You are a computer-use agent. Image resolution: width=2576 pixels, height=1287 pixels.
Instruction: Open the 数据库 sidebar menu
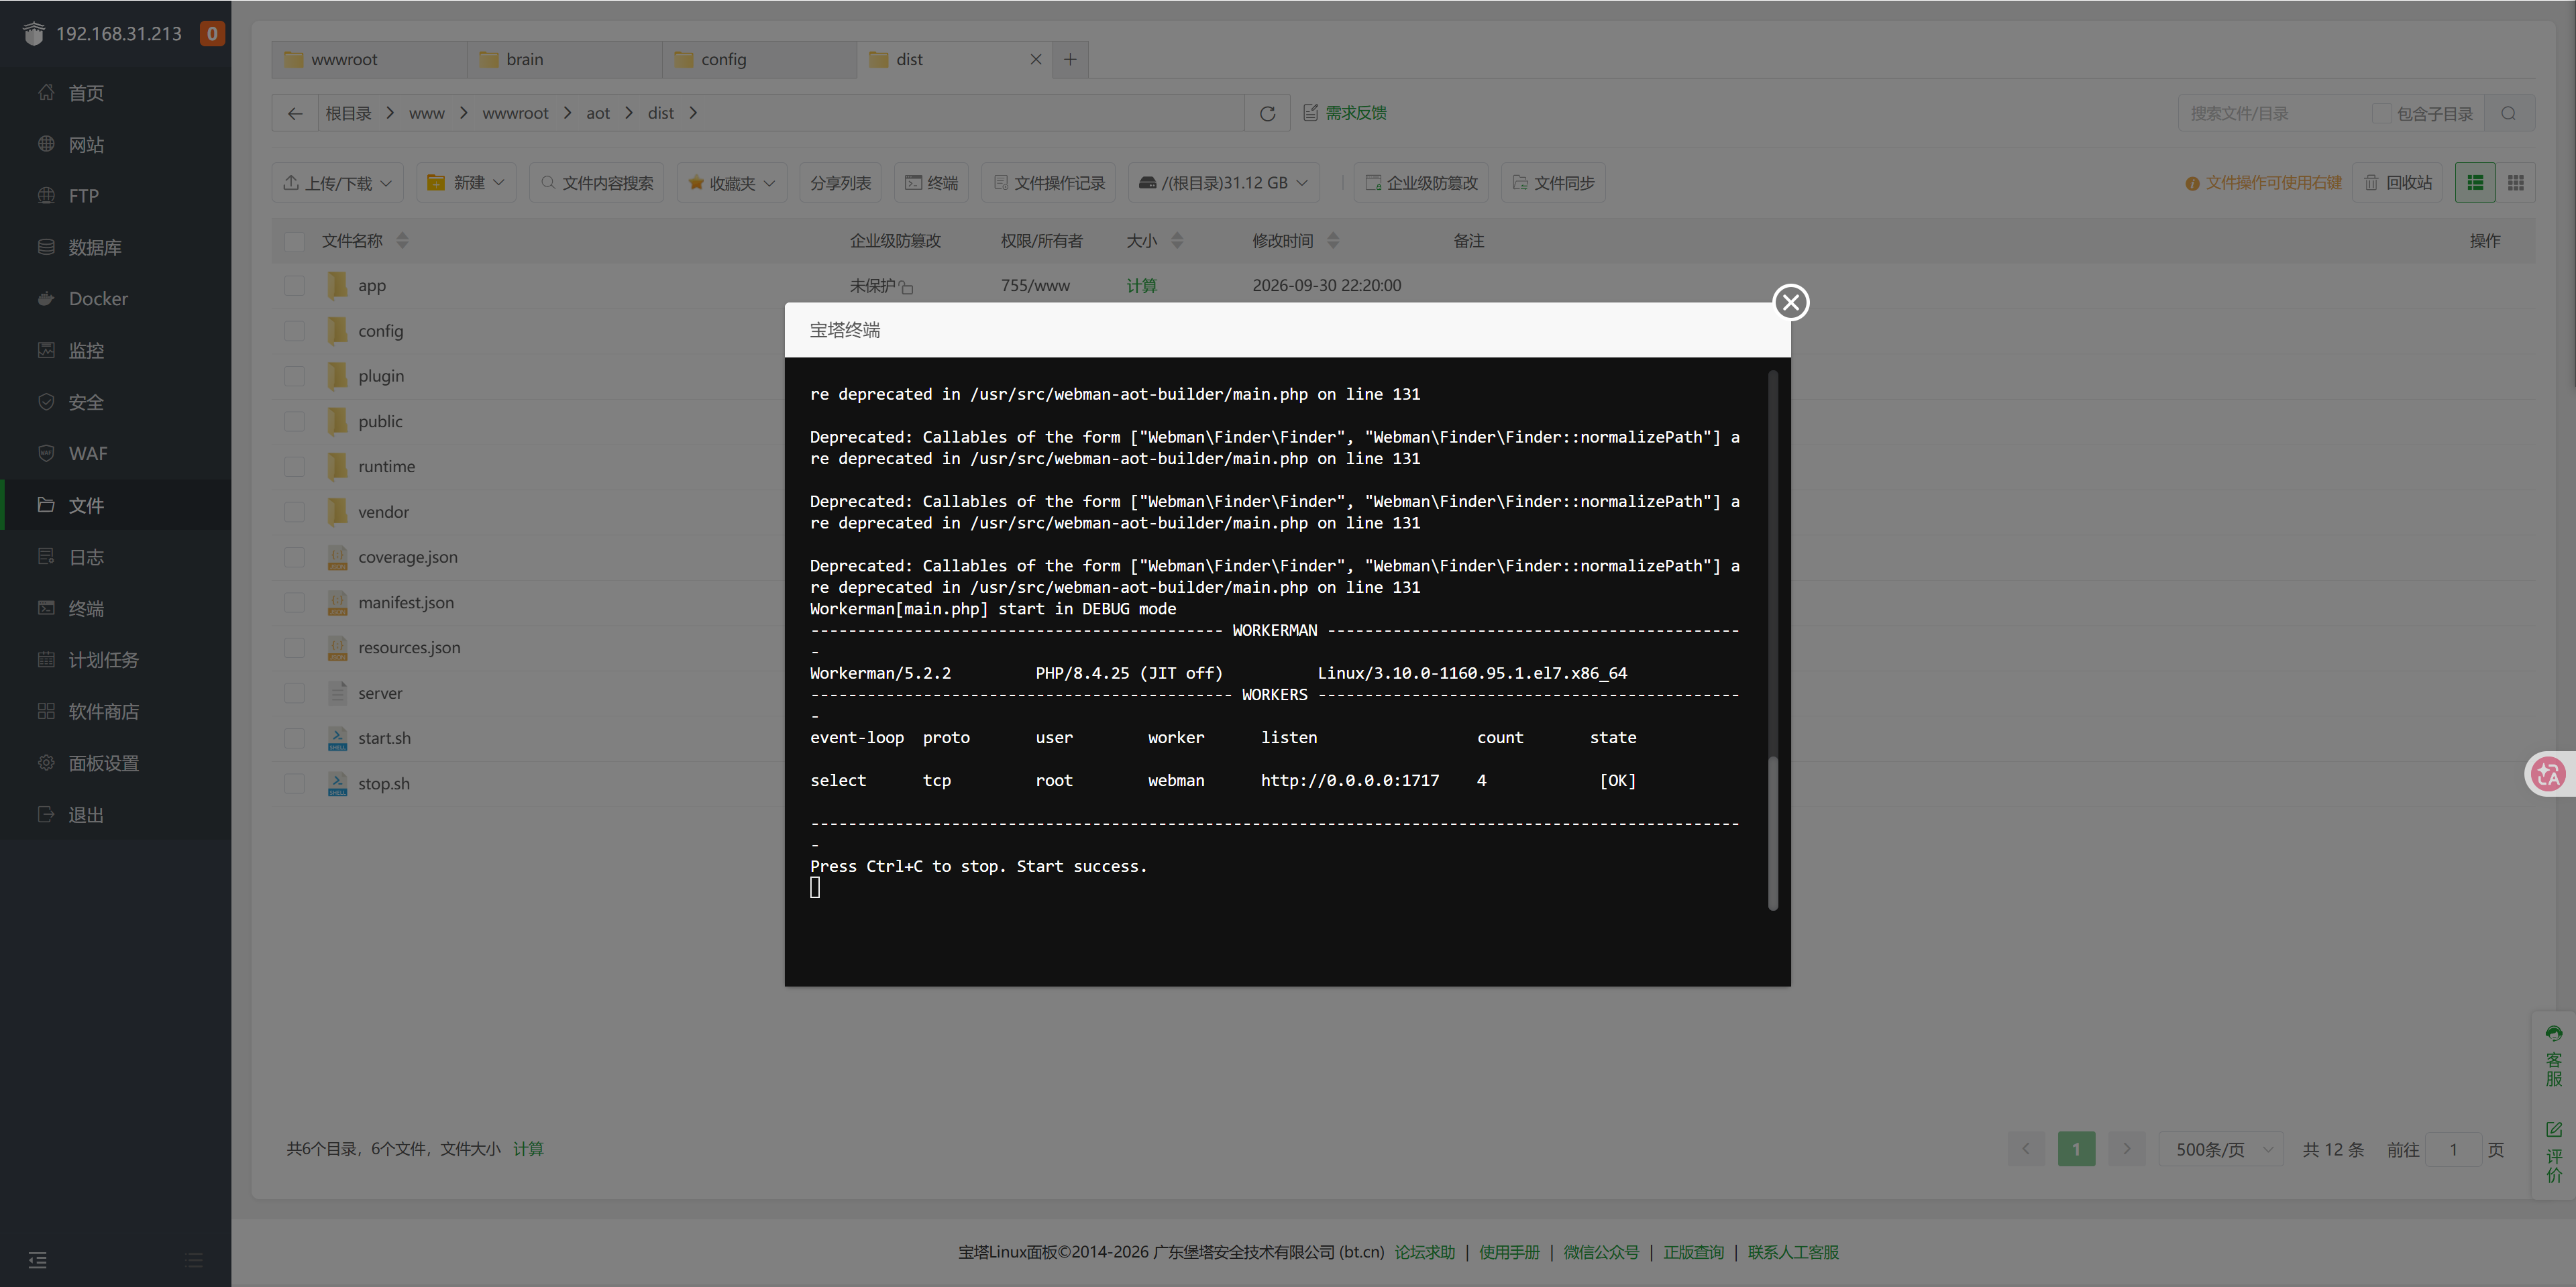click(94, 247)
